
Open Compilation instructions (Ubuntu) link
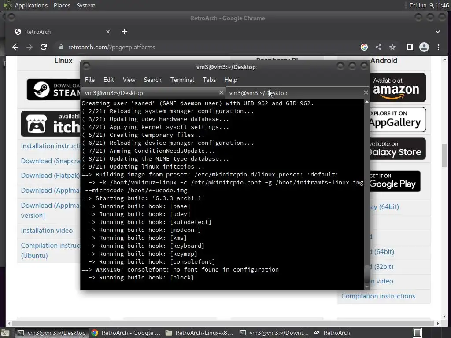(x=51, y=250)
